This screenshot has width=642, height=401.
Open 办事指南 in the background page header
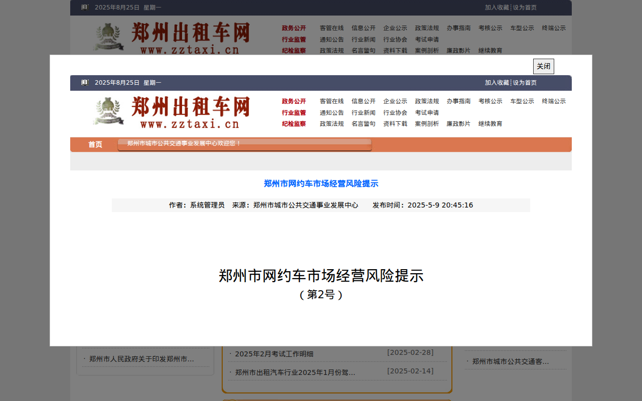[x=459, y=28]
